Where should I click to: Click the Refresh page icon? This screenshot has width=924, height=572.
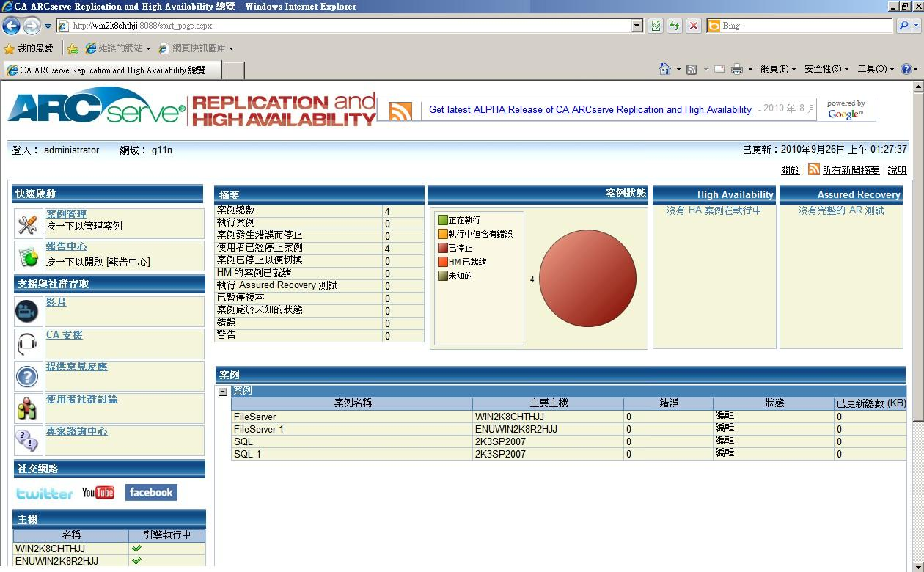[x=674, y=26]
